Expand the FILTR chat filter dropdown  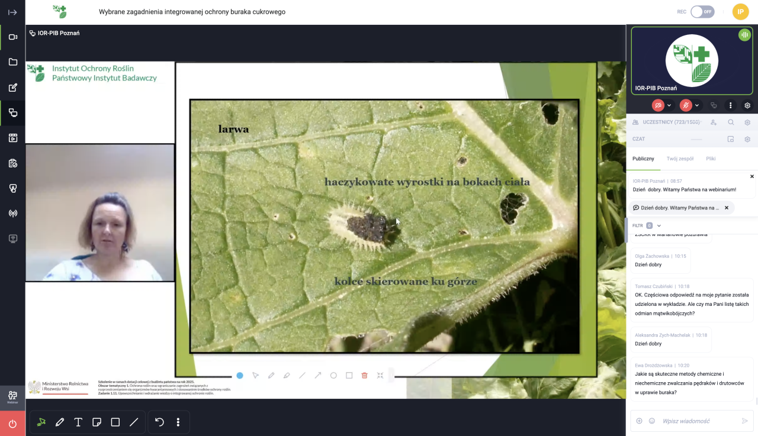[659, 225]
